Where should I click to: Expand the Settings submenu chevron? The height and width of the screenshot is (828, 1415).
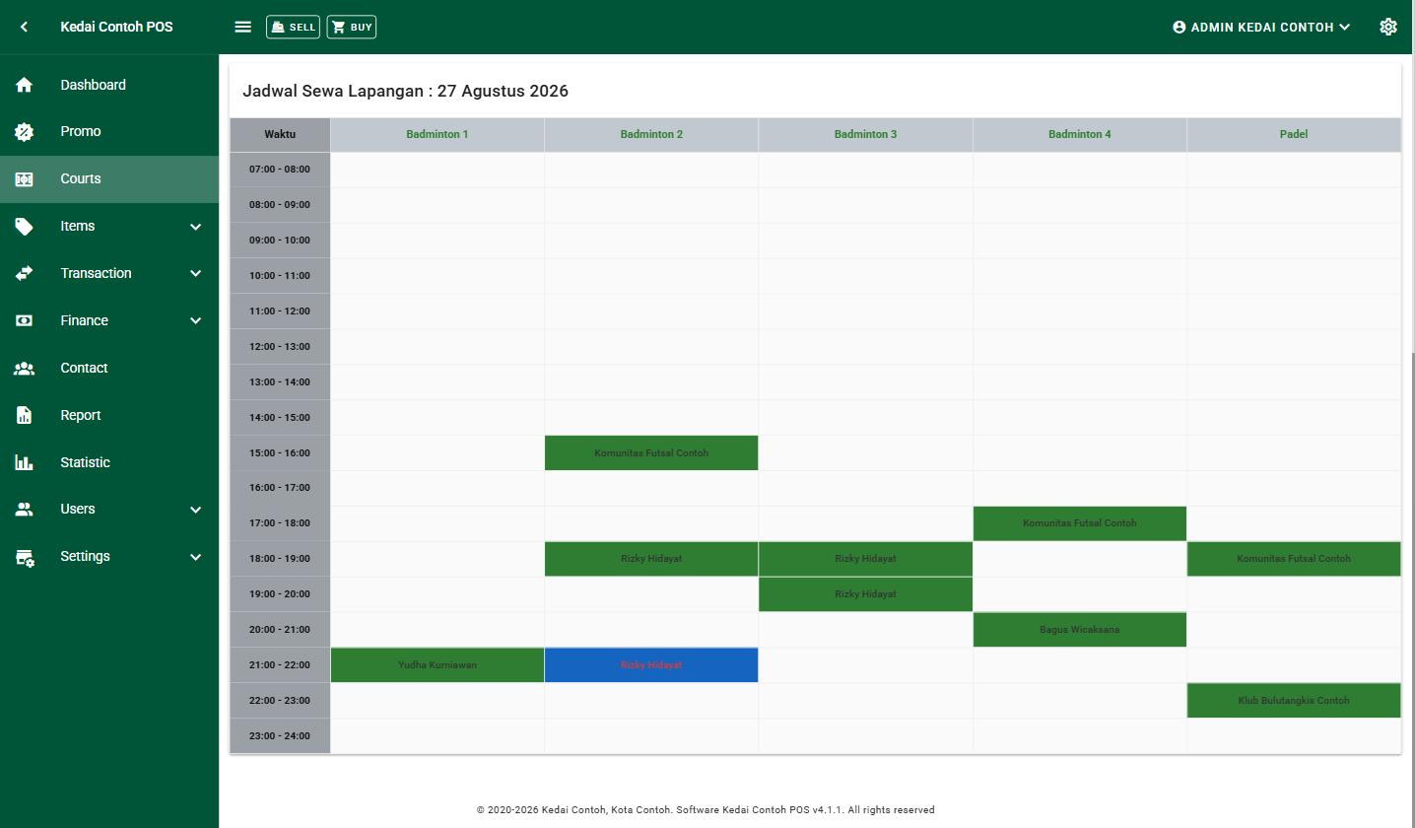(x=195, y=557)
